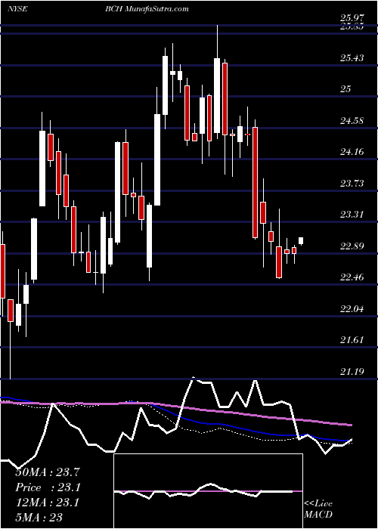Screen dimensions: 378x529
Task: Click the 12MA : 23.1 readout
Action: 48,503
